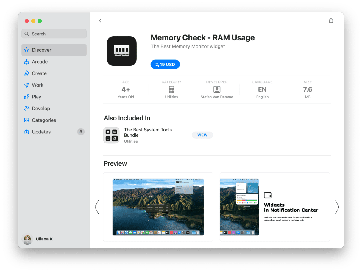
Task: Click the Years Old label
Action: [x=126, y=97]
